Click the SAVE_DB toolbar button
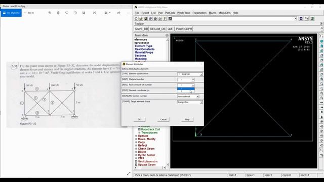324x182 pixels. pyautogui.click(x=141, y=29)
